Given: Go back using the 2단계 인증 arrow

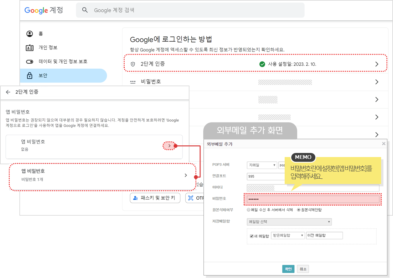Looking at the screenshot, I should pyautogui.click(x=8, y=92).
